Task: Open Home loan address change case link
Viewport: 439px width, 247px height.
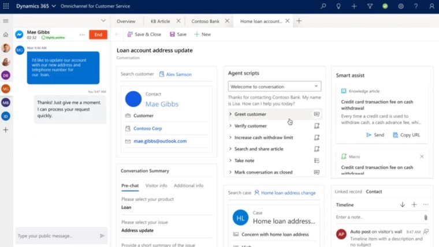Action: [288, 193]
